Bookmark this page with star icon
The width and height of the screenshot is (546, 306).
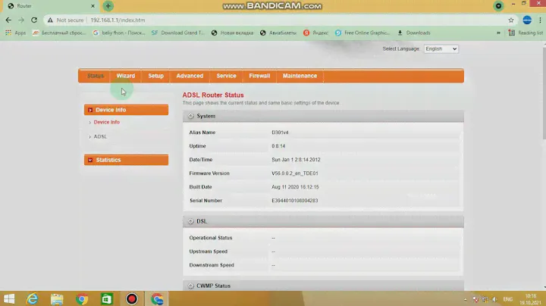click(511, 20)
